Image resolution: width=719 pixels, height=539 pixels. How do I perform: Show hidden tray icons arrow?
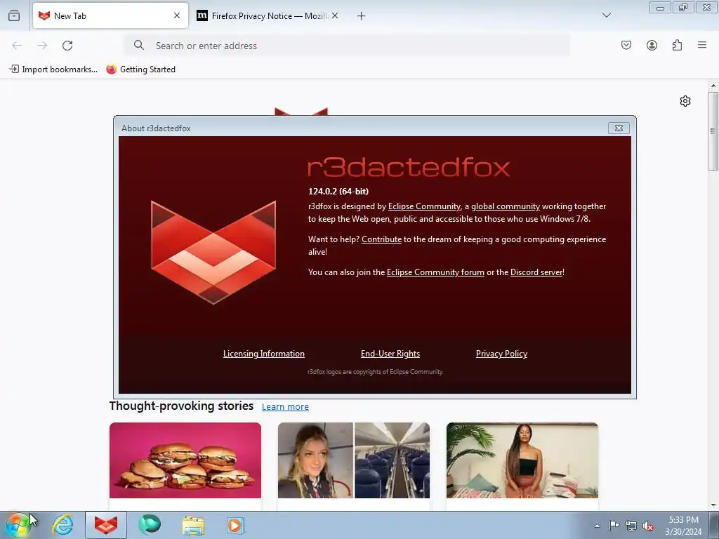click(597, 526)
